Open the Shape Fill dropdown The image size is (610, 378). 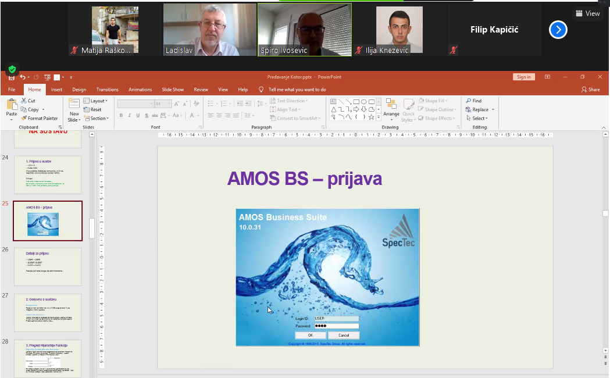433,101
